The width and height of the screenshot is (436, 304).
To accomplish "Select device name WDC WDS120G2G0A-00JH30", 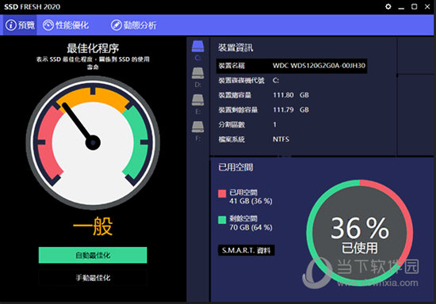I will point(319,66).
